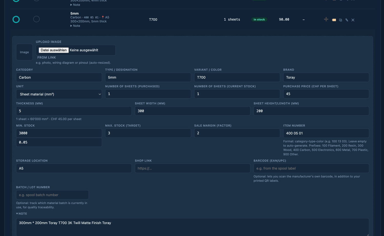384x236 pixels.
Task: Click the plus icon in the 5mm row
Action: [x=326, y=19]
